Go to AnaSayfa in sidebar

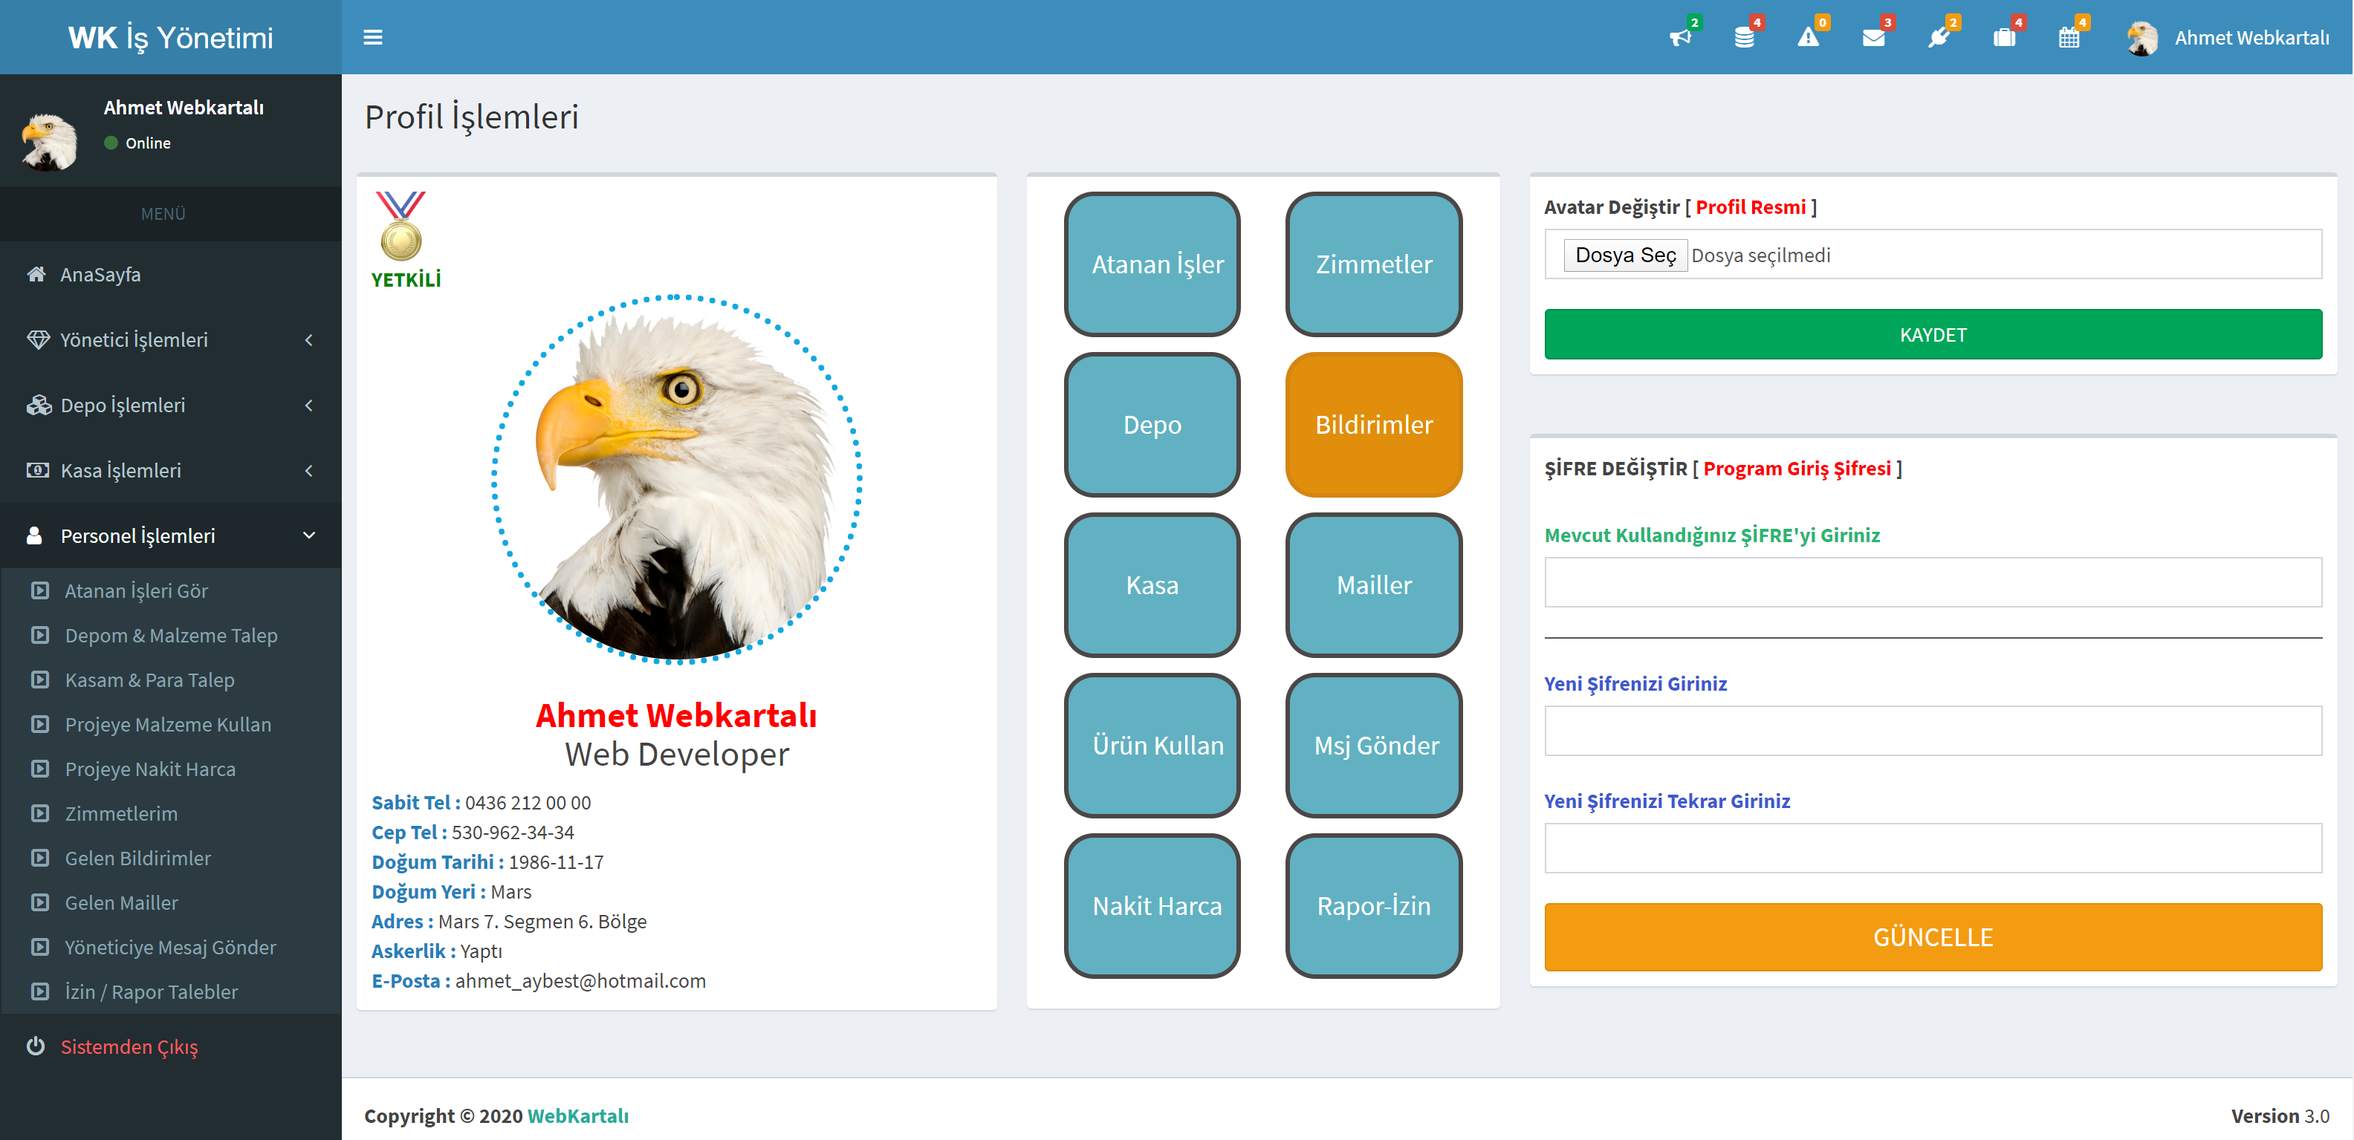[x=100, y=274]
